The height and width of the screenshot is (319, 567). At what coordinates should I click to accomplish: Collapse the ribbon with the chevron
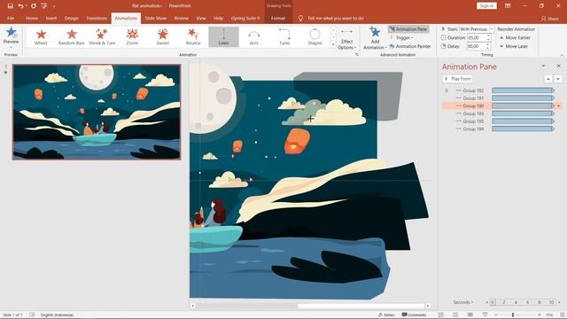tap(562, 55)
